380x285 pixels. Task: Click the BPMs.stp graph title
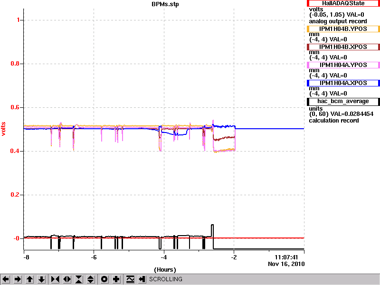pyautogui.click(x=165, y=4)
